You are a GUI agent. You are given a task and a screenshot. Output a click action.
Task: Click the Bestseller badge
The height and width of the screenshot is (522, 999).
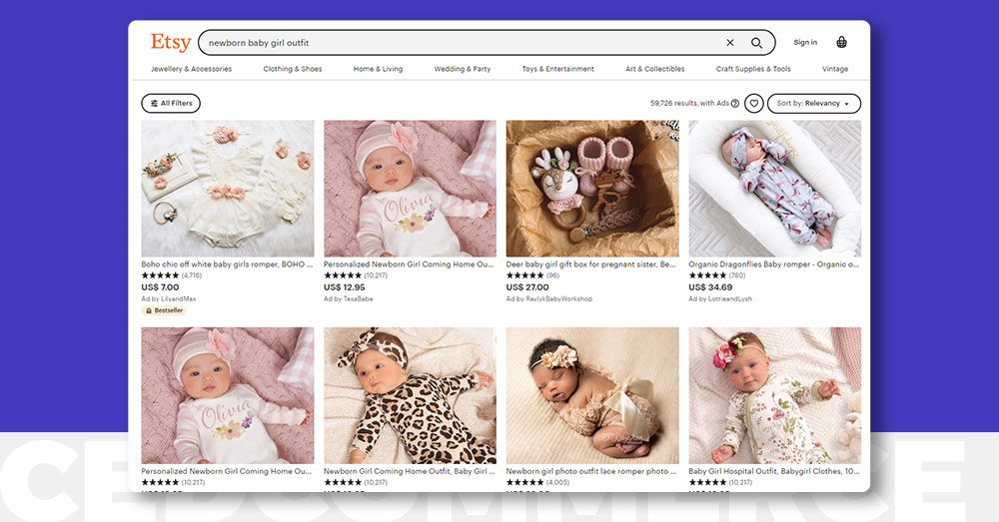coord(164,310)
